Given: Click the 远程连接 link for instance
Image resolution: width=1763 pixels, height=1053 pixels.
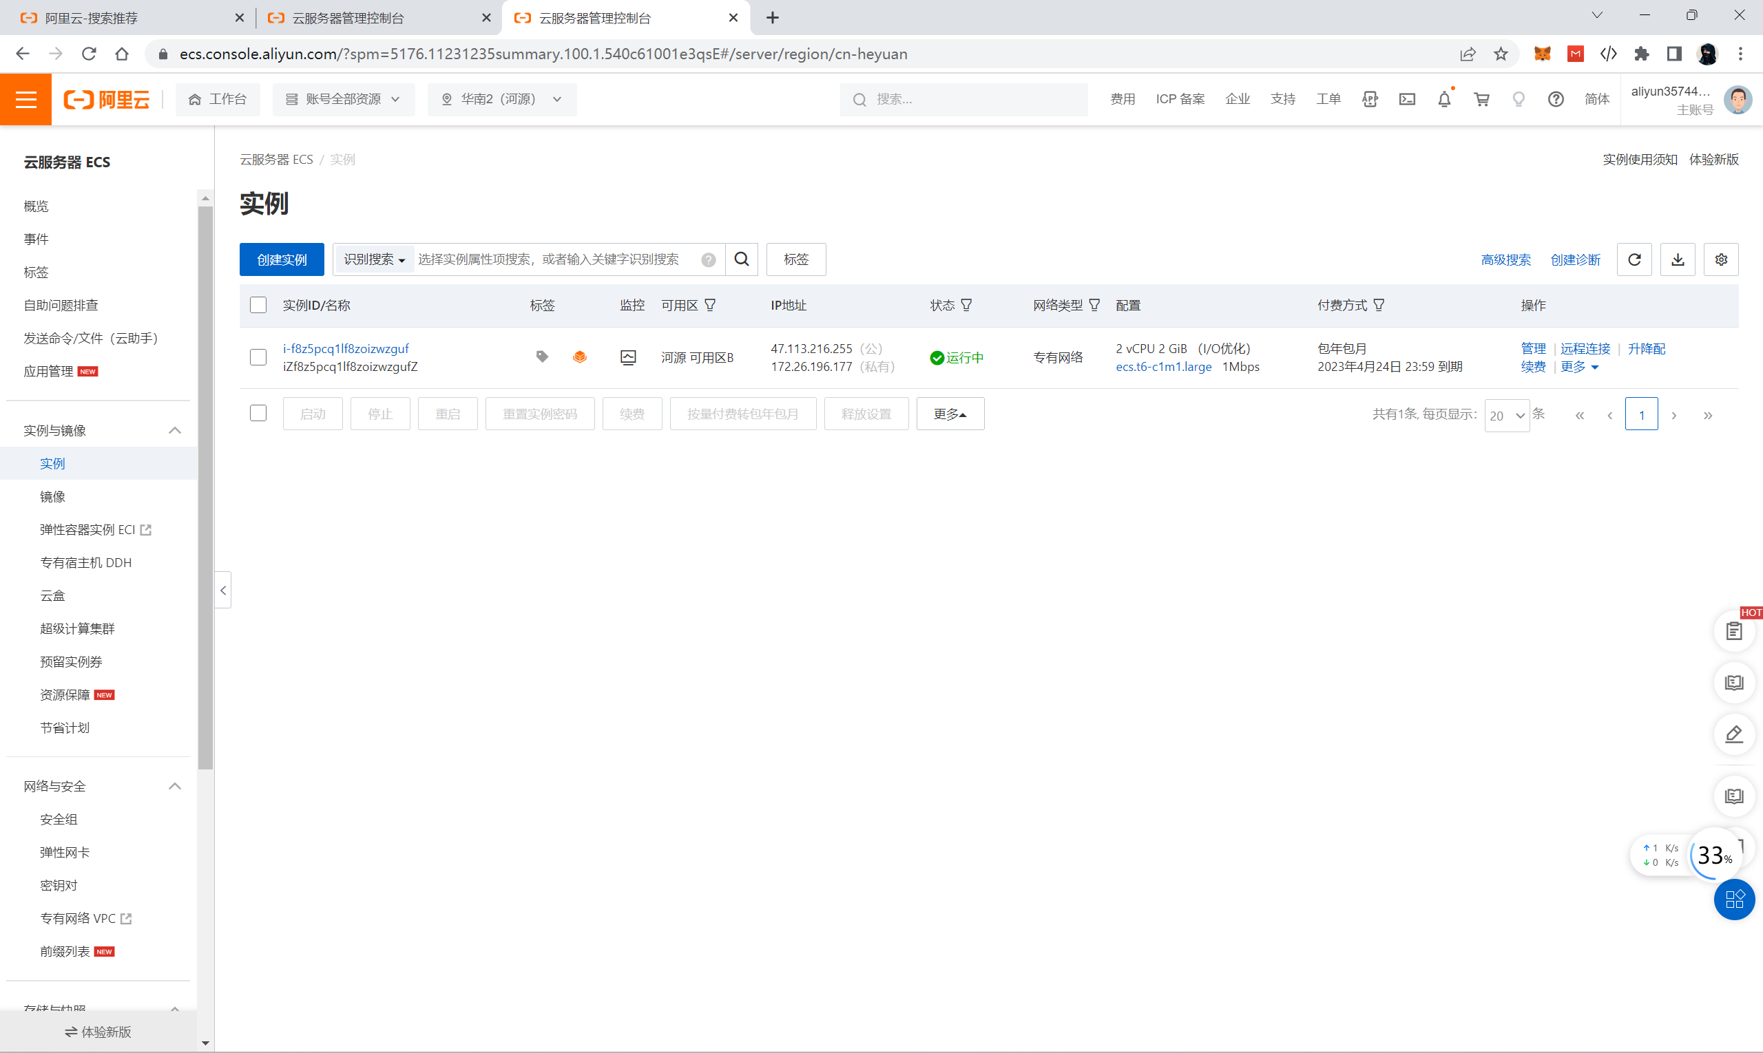Looking at the screenshot, I should [1584, 348].
